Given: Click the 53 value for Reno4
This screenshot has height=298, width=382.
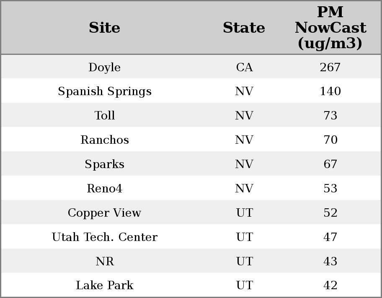Looking at the screenshot, I should pos(330,189).
